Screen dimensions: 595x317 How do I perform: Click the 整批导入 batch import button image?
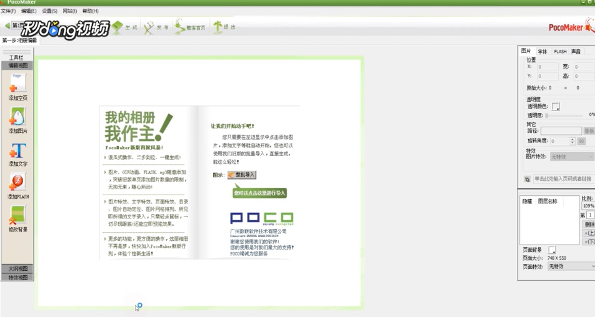(242, 175)
